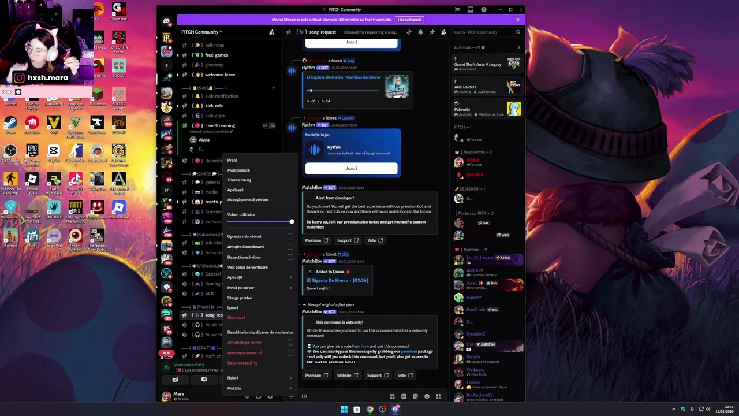
Task: Expand Mută în submenu
Action: [260, 388]
